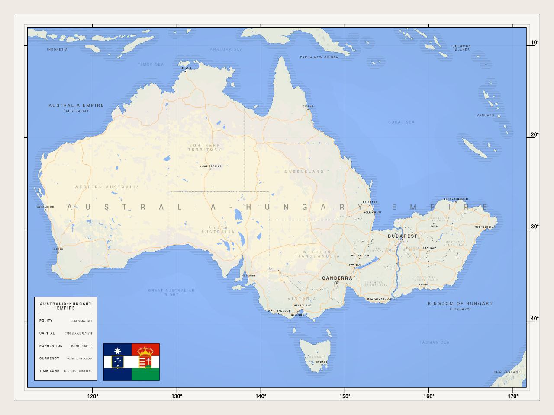Image resolution: width=554 pixels, height=415 pixels.
Task: Click the green quadrant of the flag
Action: (x=145, y=374)
